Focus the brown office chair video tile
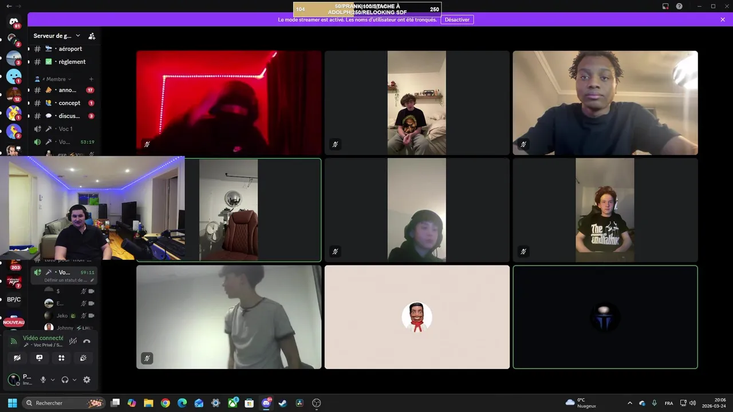 (x=253, y=210)
